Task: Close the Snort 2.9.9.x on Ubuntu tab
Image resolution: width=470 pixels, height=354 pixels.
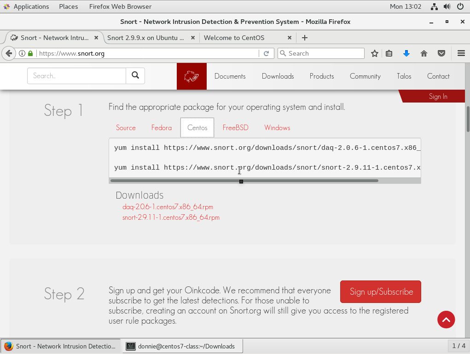Action: (x=193, y=38)
